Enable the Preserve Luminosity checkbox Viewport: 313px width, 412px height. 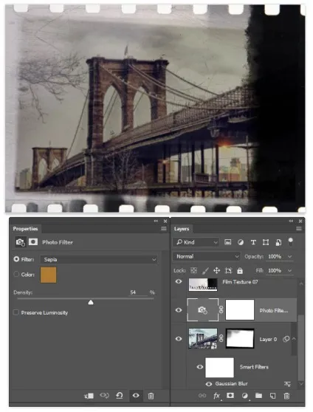[x=16, y=312]
